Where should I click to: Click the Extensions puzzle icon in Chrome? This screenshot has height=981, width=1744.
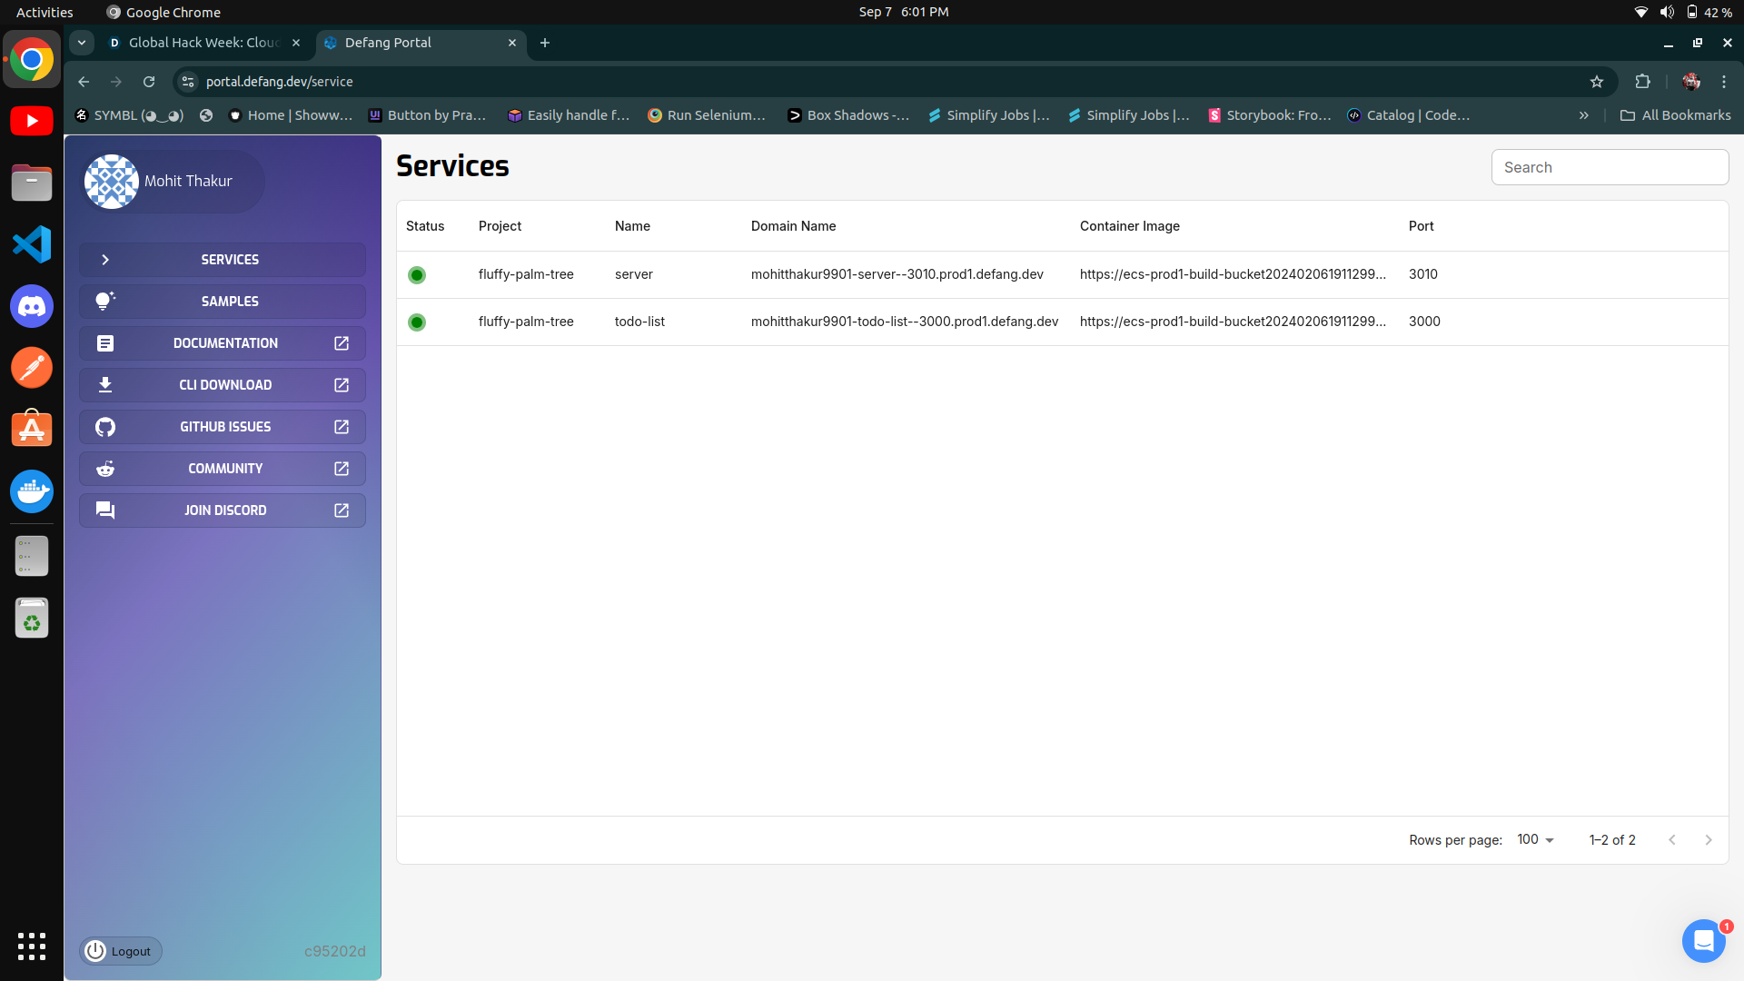1642,82
